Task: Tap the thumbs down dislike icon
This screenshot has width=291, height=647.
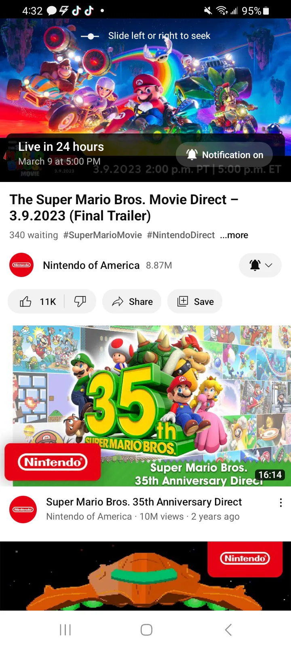Action: (x=80, y=302)
